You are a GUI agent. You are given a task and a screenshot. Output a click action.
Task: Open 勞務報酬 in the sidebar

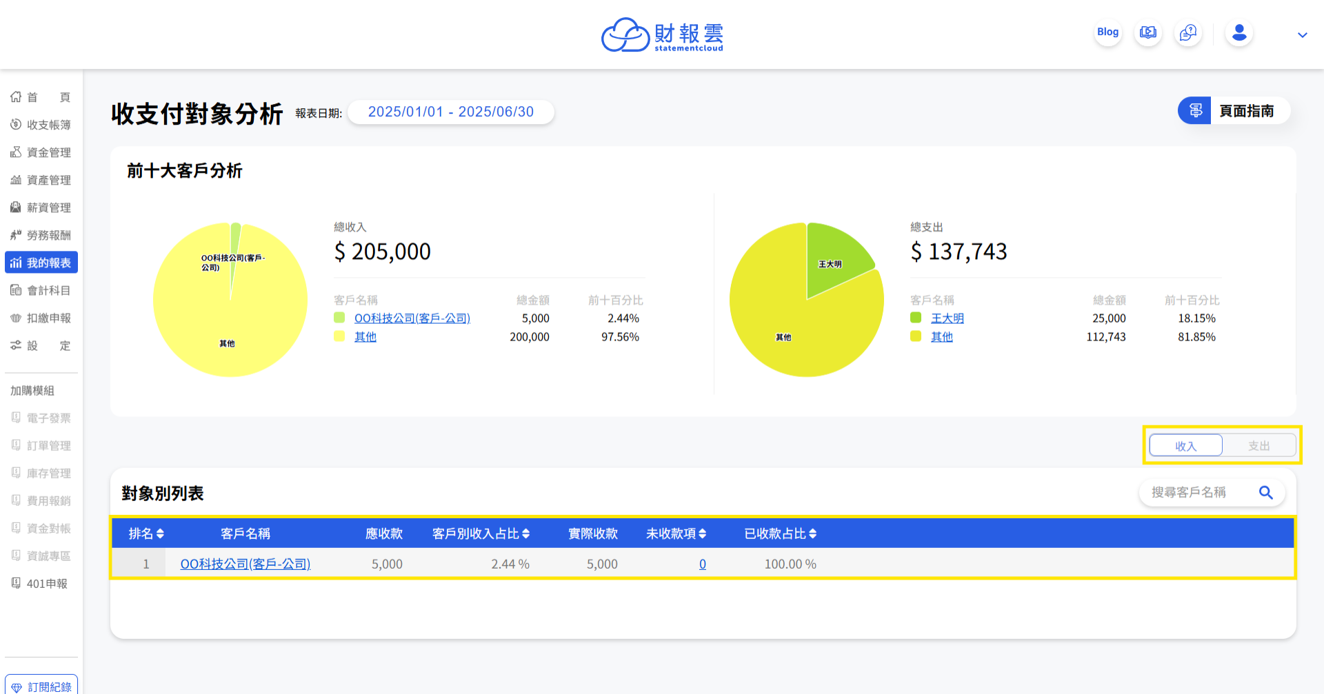[x=41, y=235]
